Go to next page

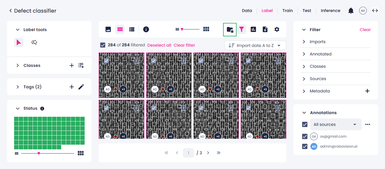[208, 153]
